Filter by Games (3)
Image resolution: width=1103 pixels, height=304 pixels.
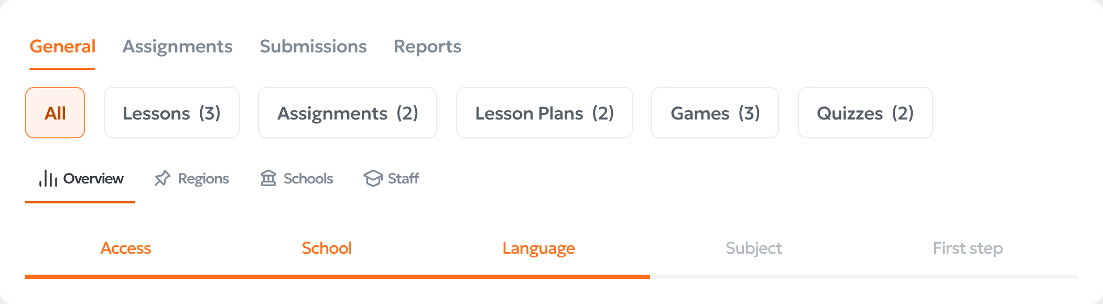(x=715, y=113)
